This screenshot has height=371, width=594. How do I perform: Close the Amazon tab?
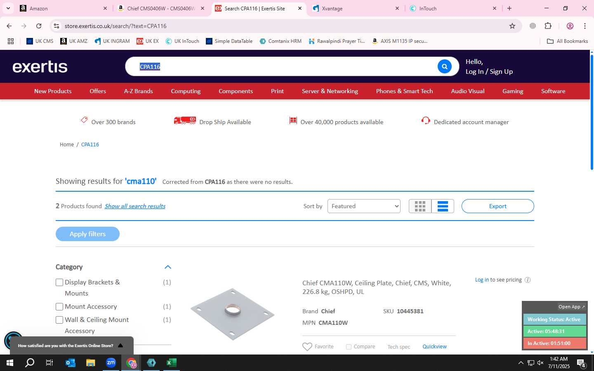(105, 8)
